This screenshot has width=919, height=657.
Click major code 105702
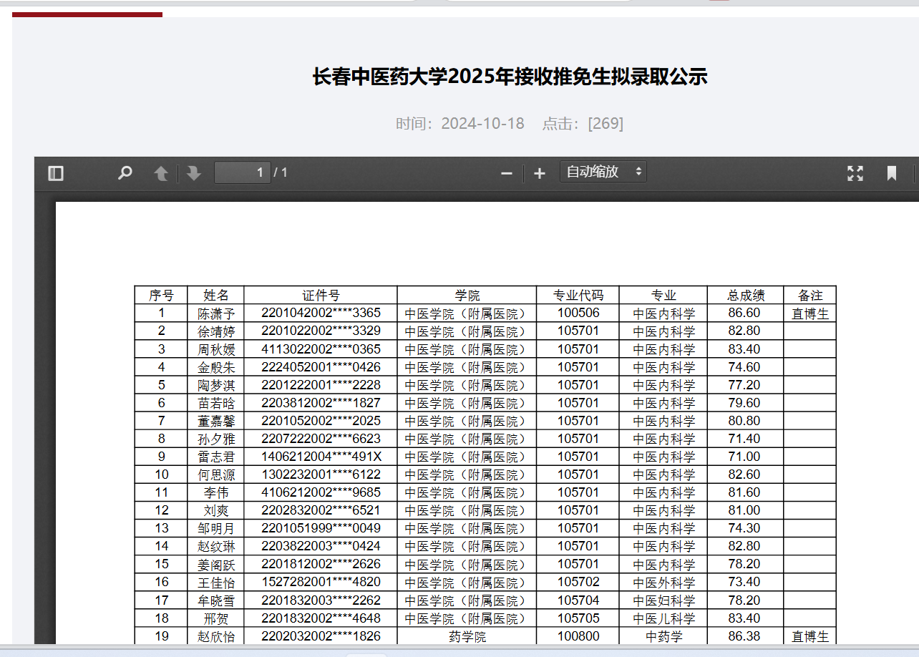578,582
